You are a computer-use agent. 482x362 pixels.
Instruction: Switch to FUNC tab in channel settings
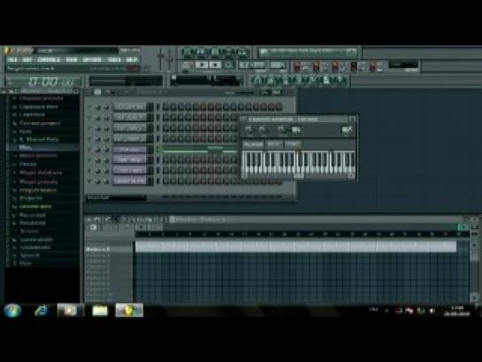click(x=292, y=144)
